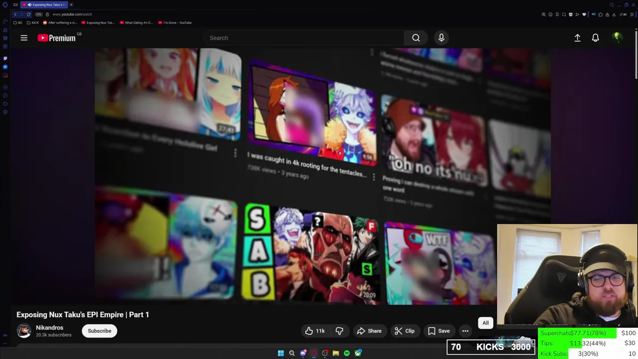Open the upload video icon
This screenshot has height=359, width=638.
point(577,38)
